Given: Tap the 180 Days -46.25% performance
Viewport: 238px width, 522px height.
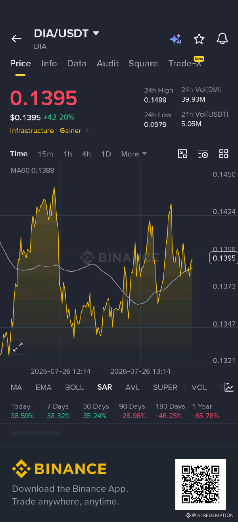Looking at the screenshot, I should [x=170, y=411].
